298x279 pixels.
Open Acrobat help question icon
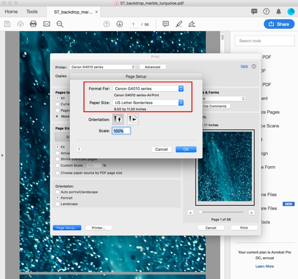[266, 12]
